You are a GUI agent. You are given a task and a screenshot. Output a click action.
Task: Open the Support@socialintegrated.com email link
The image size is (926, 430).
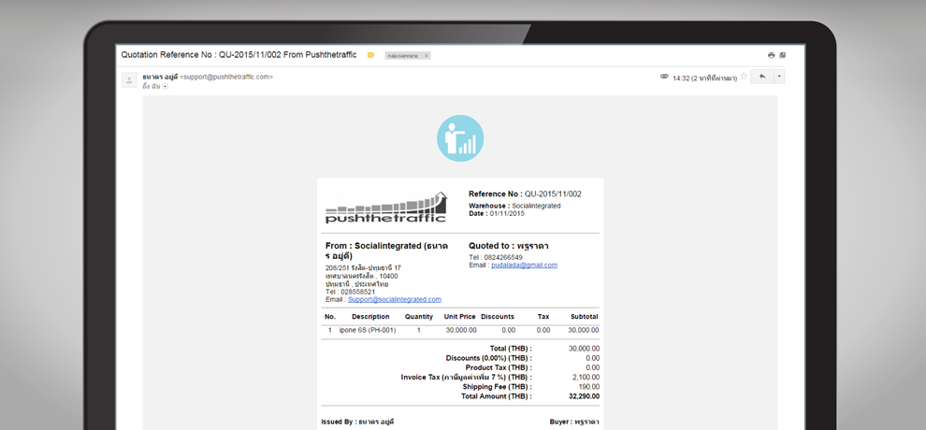click(x=395, y=300)
